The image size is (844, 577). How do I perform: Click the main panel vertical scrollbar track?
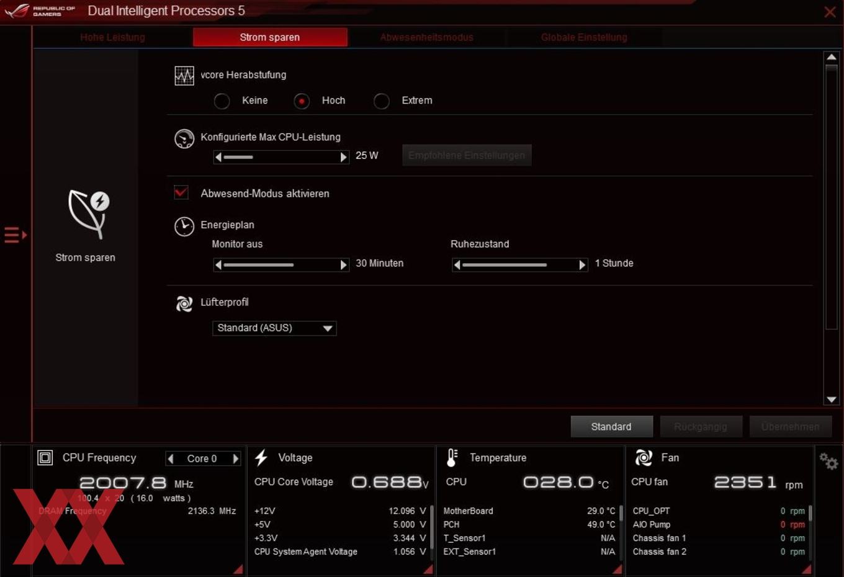pos(832,228)
